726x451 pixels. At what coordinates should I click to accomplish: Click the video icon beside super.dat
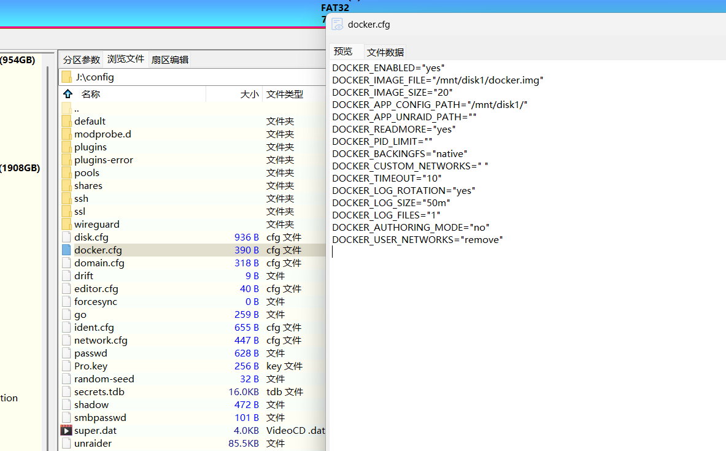pyautogui.click(x=67, y=431)
